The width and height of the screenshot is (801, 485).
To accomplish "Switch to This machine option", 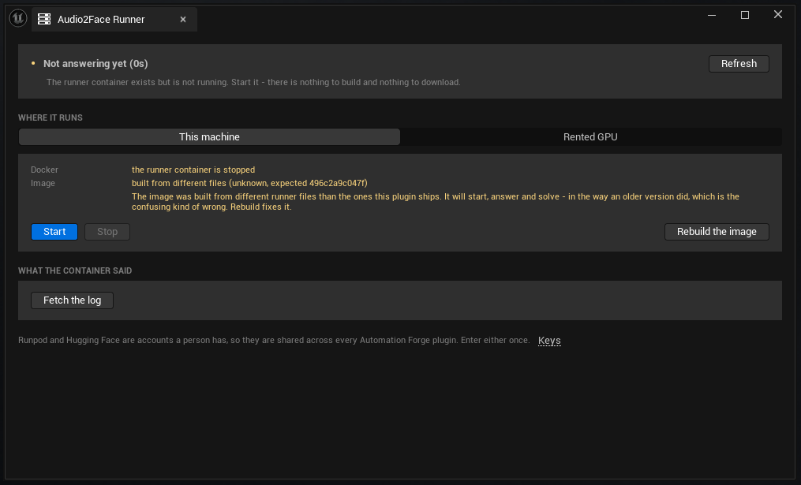I will tap(209, 136).
